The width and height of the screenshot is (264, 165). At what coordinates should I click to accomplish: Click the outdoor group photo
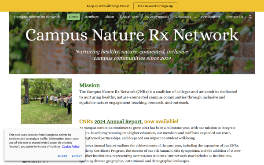click(47, 101)
